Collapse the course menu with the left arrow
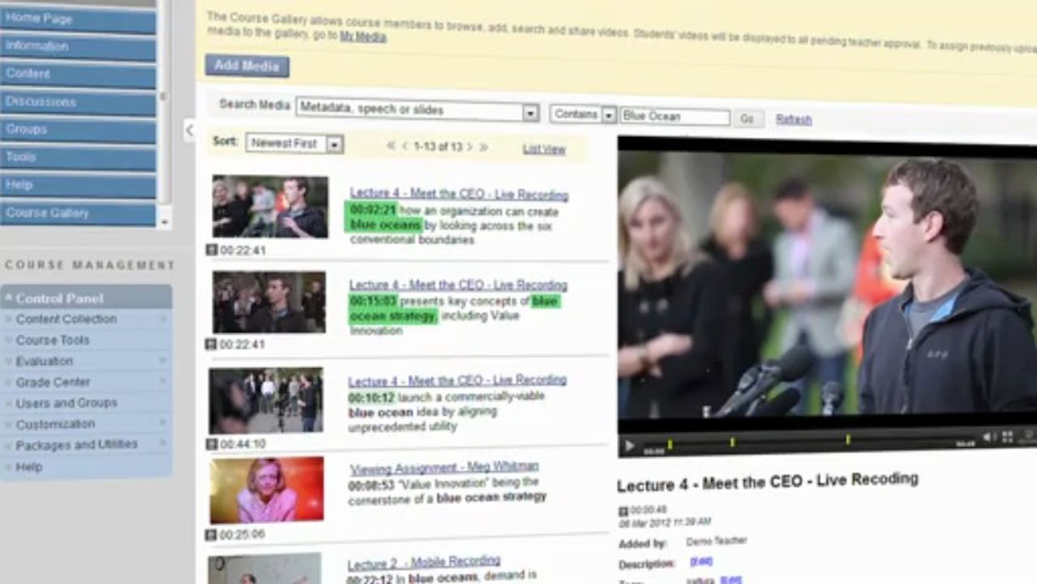The image size is (1037, 584). [x=189, y=130]
